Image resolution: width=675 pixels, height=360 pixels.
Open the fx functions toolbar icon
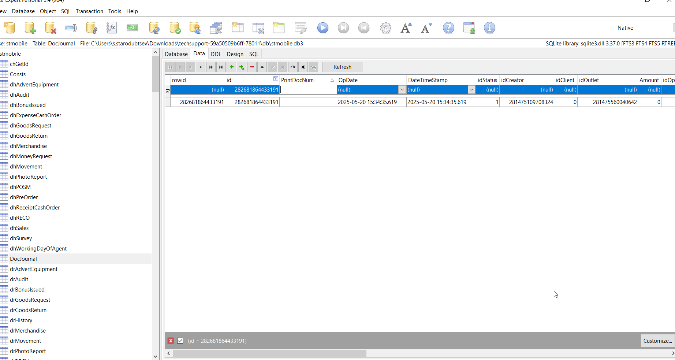112,28
